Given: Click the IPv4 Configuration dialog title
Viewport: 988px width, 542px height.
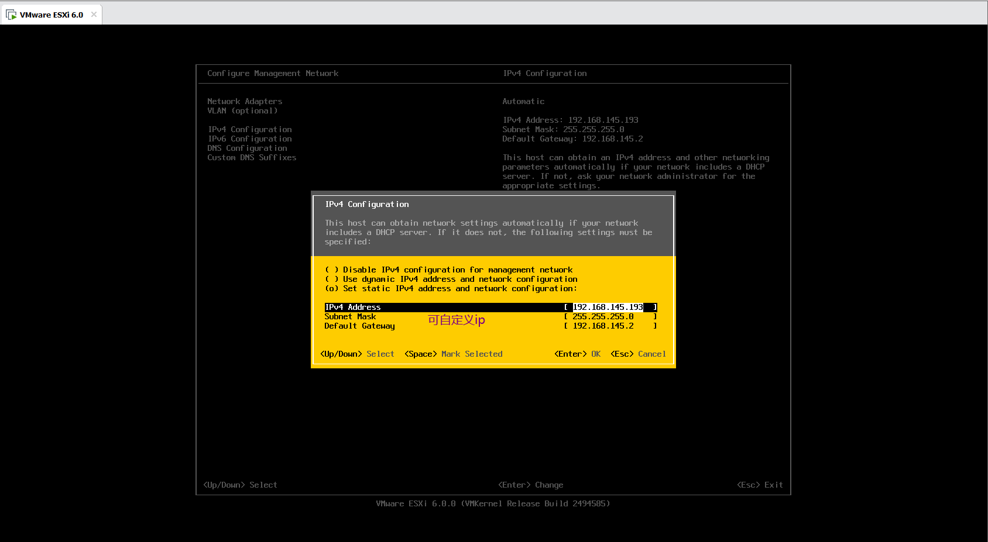Looking at the screenshot, I should coord(367,205).
